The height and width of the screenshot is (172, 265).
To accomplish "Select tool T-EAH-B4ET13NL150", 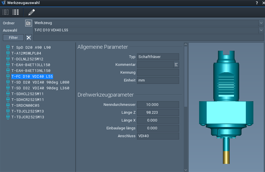I will click(x=31, y=71).
